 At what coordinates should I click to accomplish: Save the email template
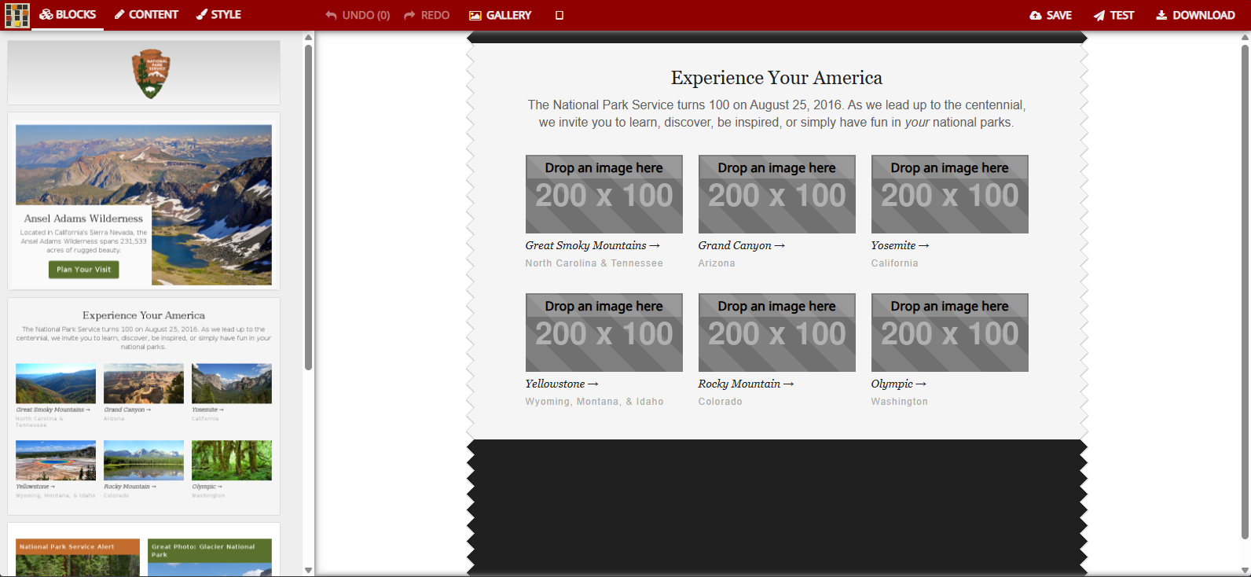[x=1051, y=15]
